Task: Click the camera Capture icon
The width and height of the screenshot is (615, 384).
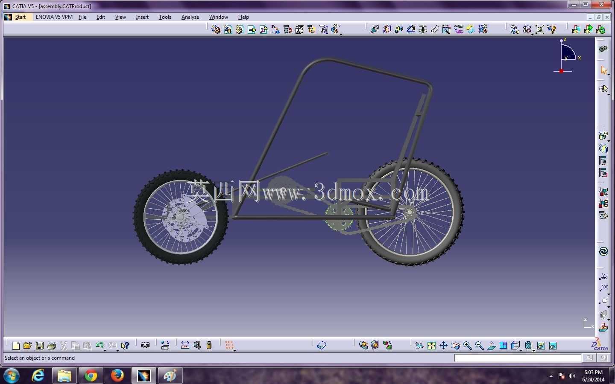Action: [145, 345]
